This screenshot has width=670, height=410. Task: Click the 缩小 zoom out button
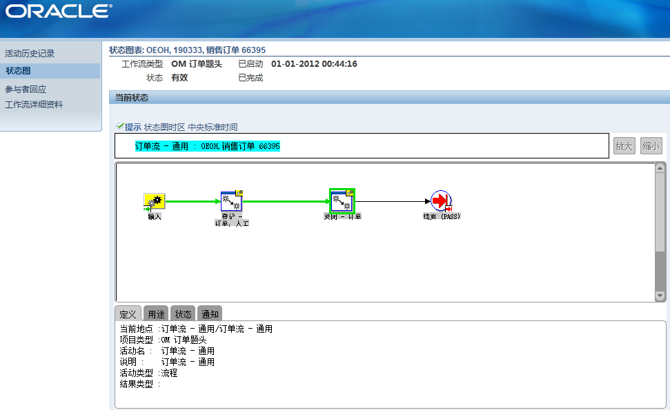pyautogui.click(x=650, y=145)
